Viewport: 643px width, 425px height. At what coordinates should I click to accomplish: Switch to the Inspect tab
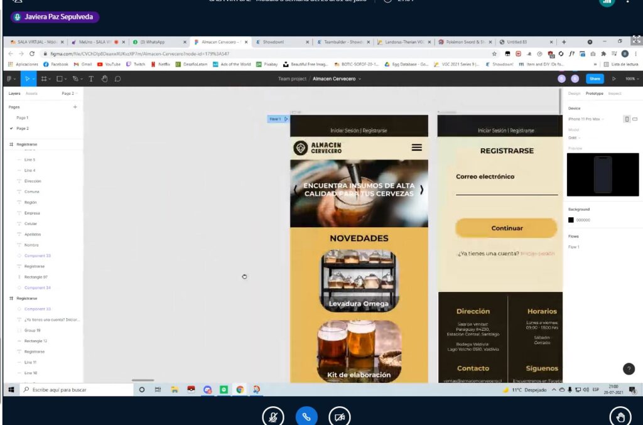615,94
